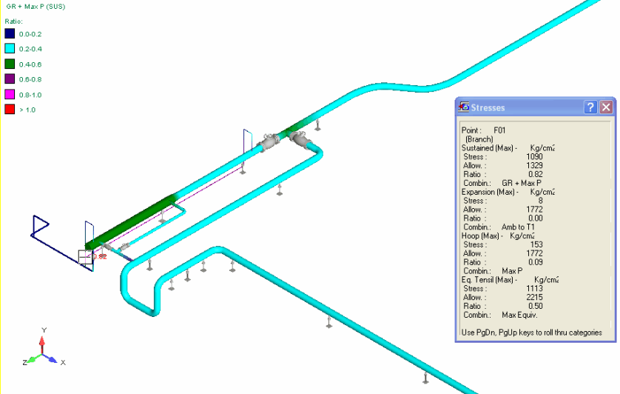Click the Stresses dialog title bar app icon
Viewport: 620px width, 394px height.
pos(463,107)
